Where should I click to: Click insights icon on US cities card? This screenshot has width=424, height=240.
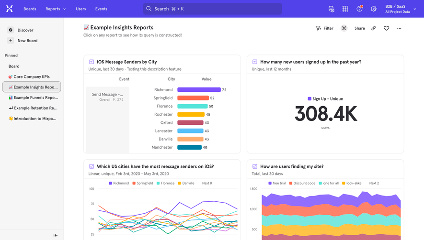92,166
